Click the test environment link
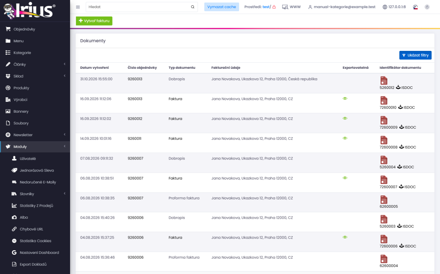This screenshot has height=274, width=440. pyautogui.click(x=266, y=7)
